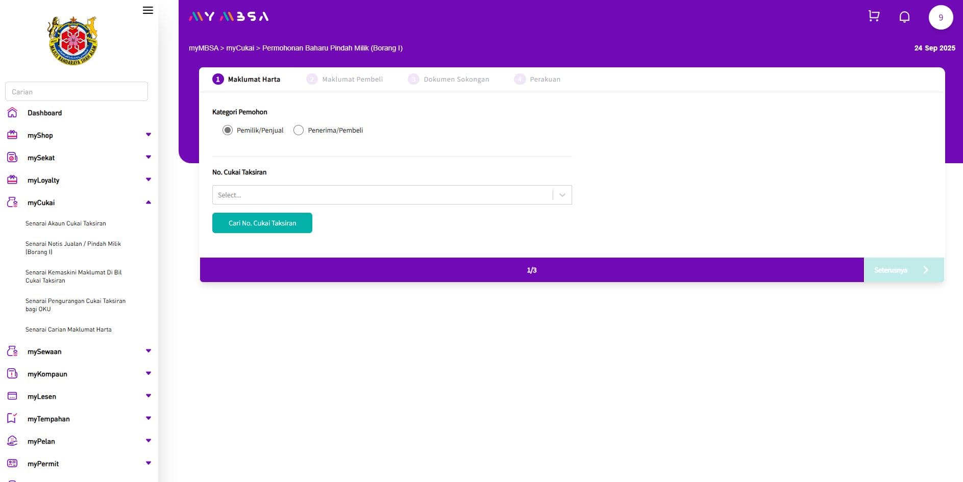Select the myKompaun sidebar icon
The image size is (963, 482).
pos(12,373)
